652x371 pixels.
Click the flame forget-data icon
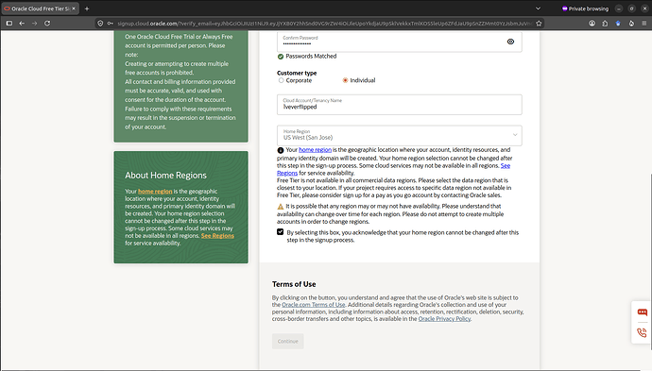pos(631,24)
